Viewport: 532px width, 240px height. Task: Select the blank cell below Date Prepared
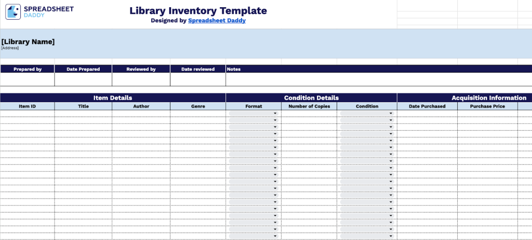point(83,79)
